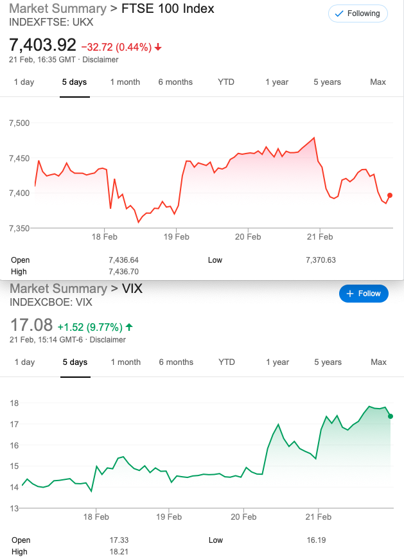The height and width of the screenshot is (557, 404).
Task: Show VIX YTD chart
Action: pos(227,362)
